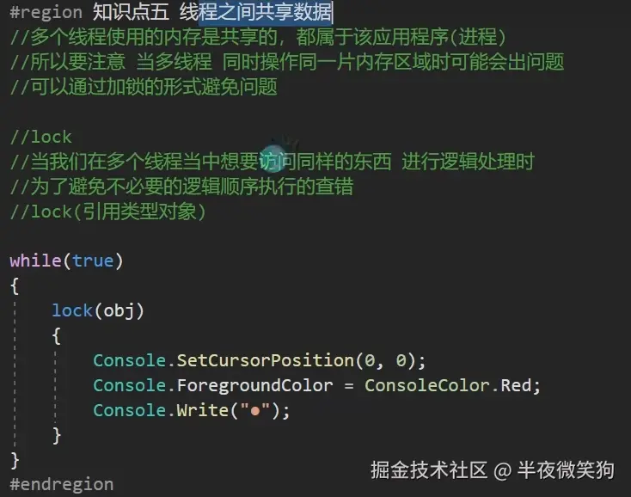Click "true" in the while condition
Viewport: 631px width, 497px height.
pyautogui.click(x=93, y=261)
